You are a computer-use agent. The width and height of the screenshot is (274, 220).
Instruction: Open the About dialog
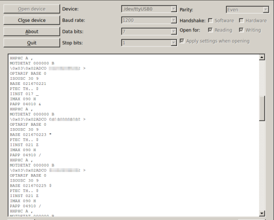click(31, 31)
